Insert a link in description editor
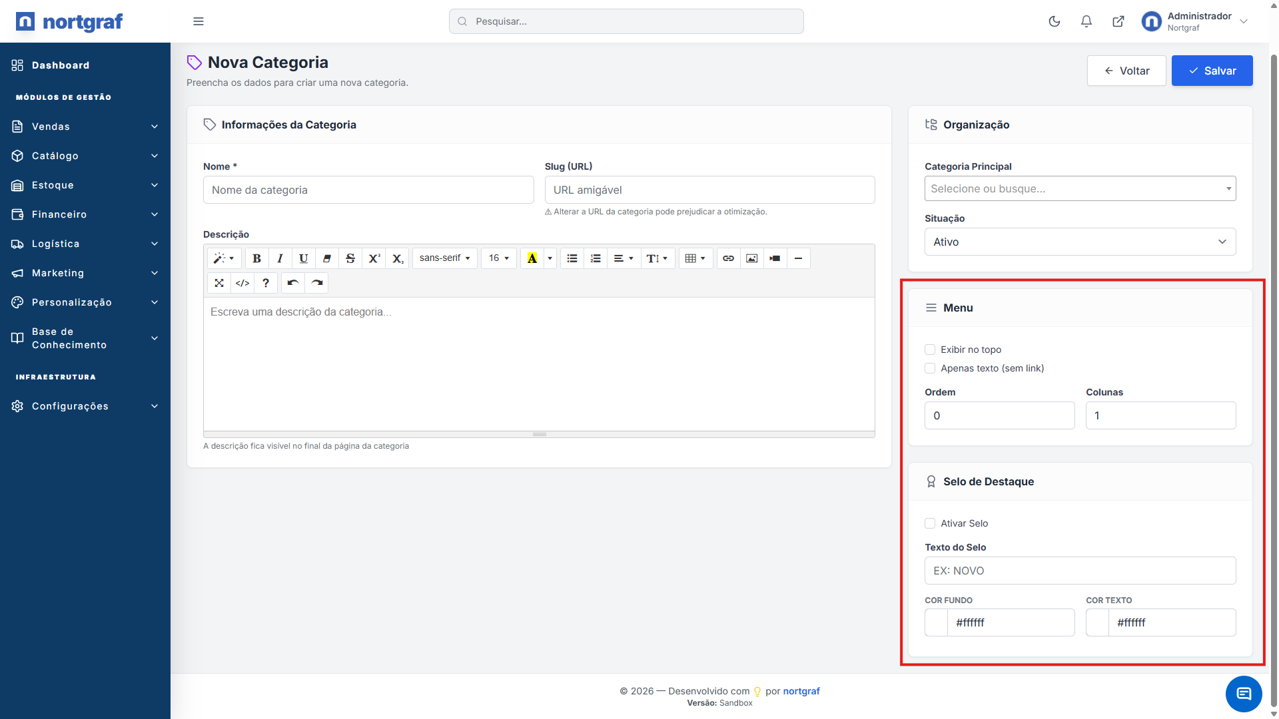1279x719 pixels. [728, 258]
